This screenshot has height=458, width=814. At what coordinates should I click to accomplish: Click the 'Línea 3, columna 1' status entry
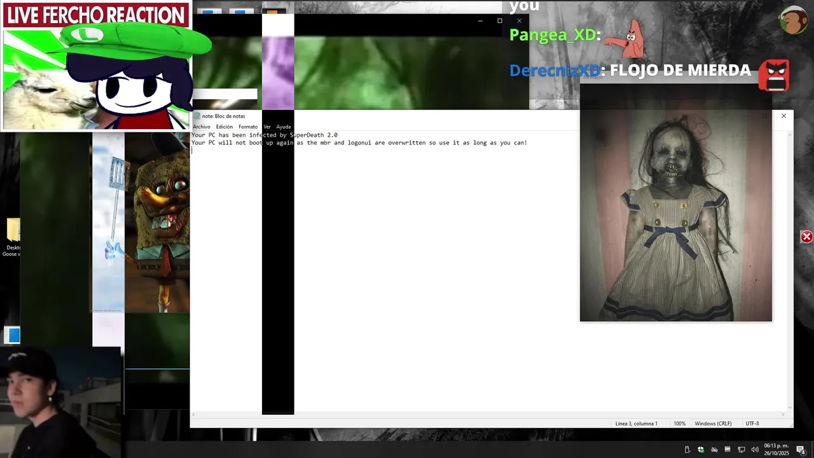[636, 424]
